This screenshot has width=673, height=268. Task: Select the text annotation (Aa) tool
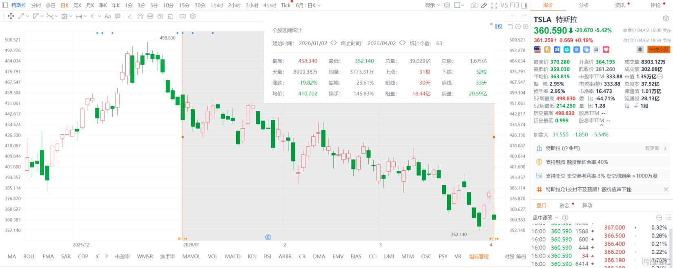[107, 16]
